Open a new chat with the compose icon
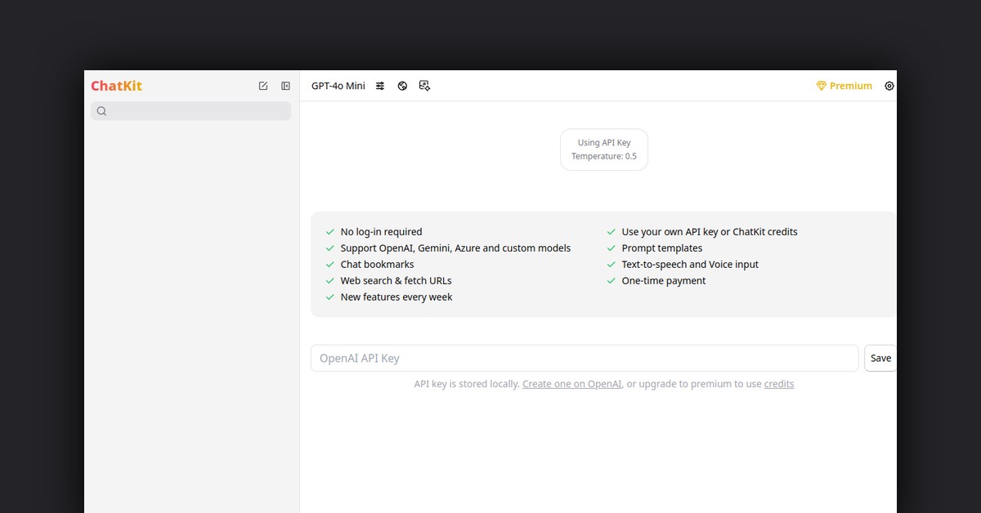 click(x=262, y=85)
